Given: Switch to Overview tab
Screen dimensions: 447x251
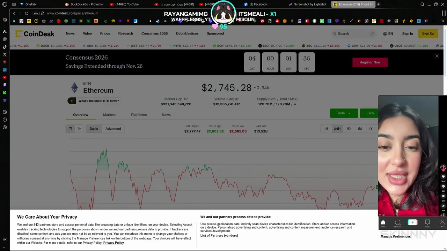Looking at the screenshot, I should point(80,115).
